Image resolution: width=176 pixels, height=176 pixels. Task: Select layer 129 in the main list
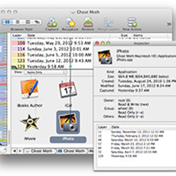(52, 66)
